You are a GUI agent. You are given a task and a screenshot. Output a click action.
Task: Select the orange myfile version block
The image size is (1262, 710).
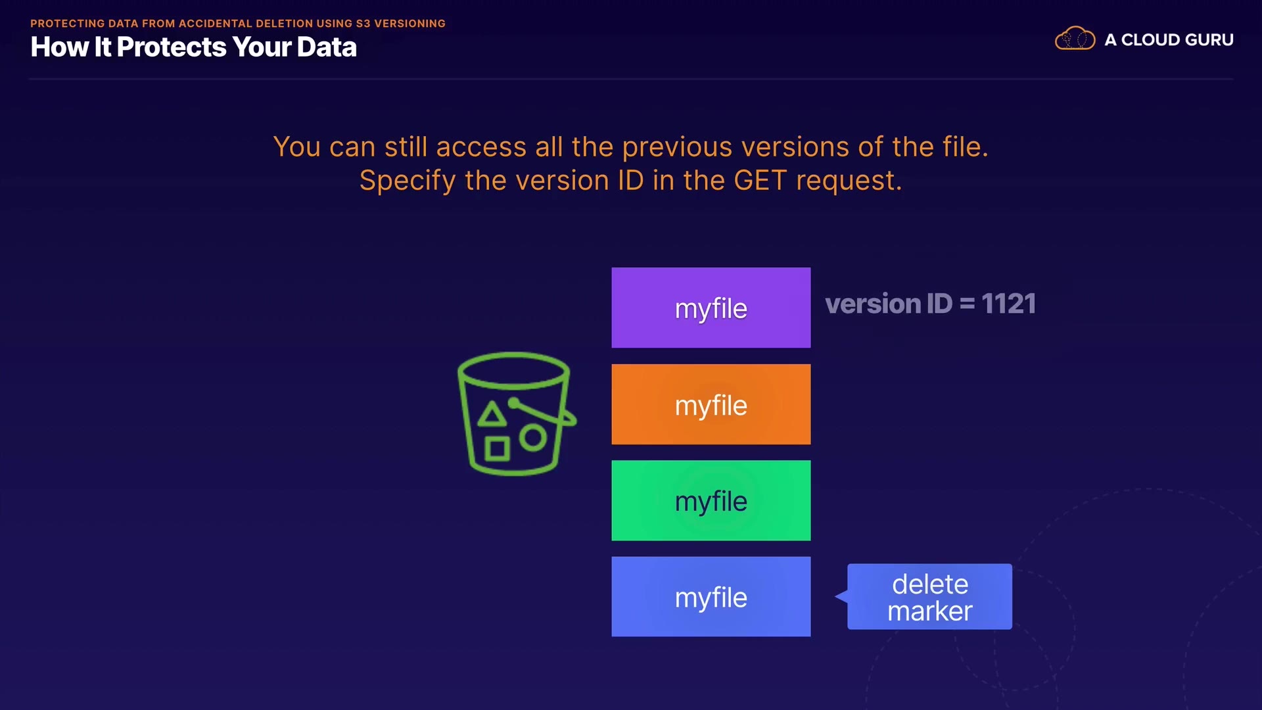711,404
